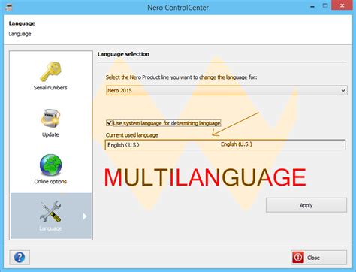Select the Language tools icon

[x=50, y=212]
